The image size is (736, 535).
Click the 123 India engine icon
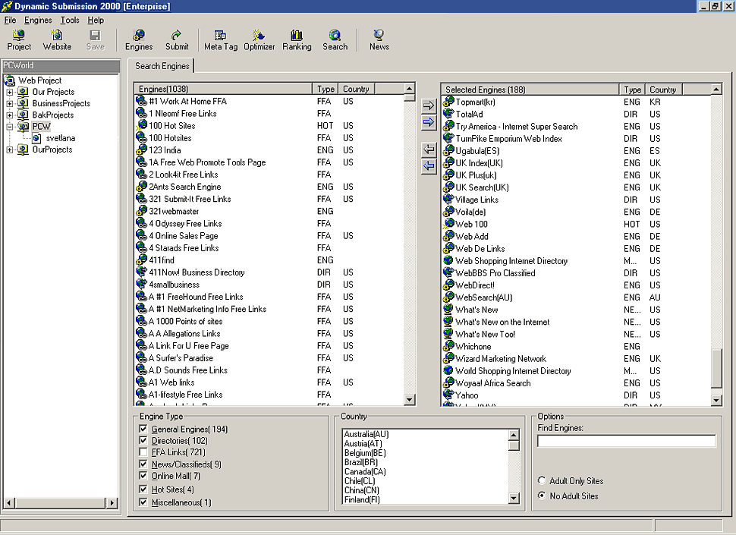pos(141,149)
